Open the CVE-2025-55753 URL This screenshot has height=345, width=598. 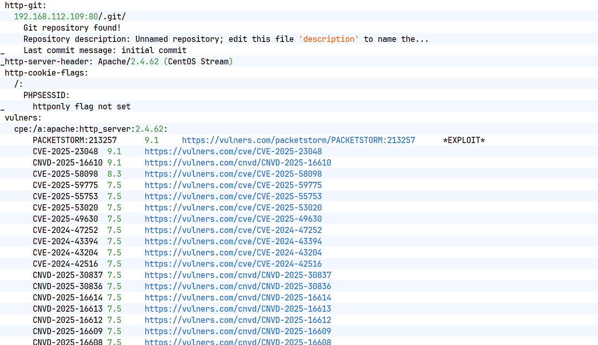[x=233, y=197]
